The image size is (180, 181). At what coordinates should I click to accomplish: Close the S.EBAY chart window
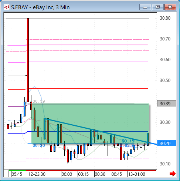pos(170,7)
